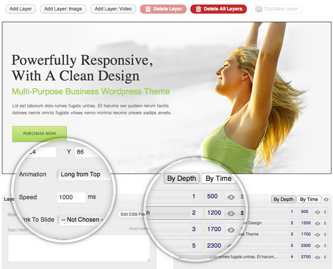
Task: Click sort arrows on the 500 row, small list
Action: pos(325,212)
